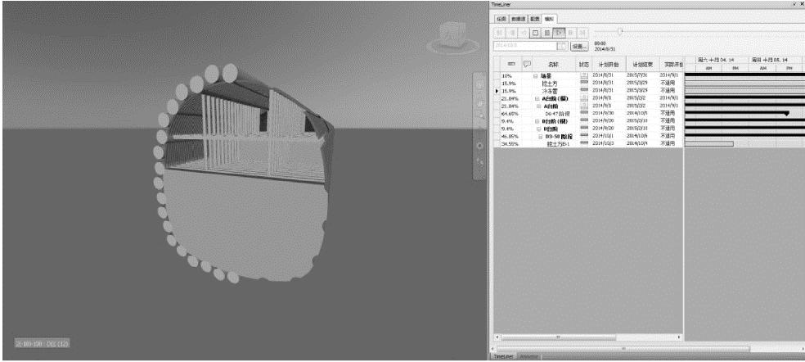Click the progress bar column header icon
The height and width of the screenshot is (362, 805).
point(510,64)
